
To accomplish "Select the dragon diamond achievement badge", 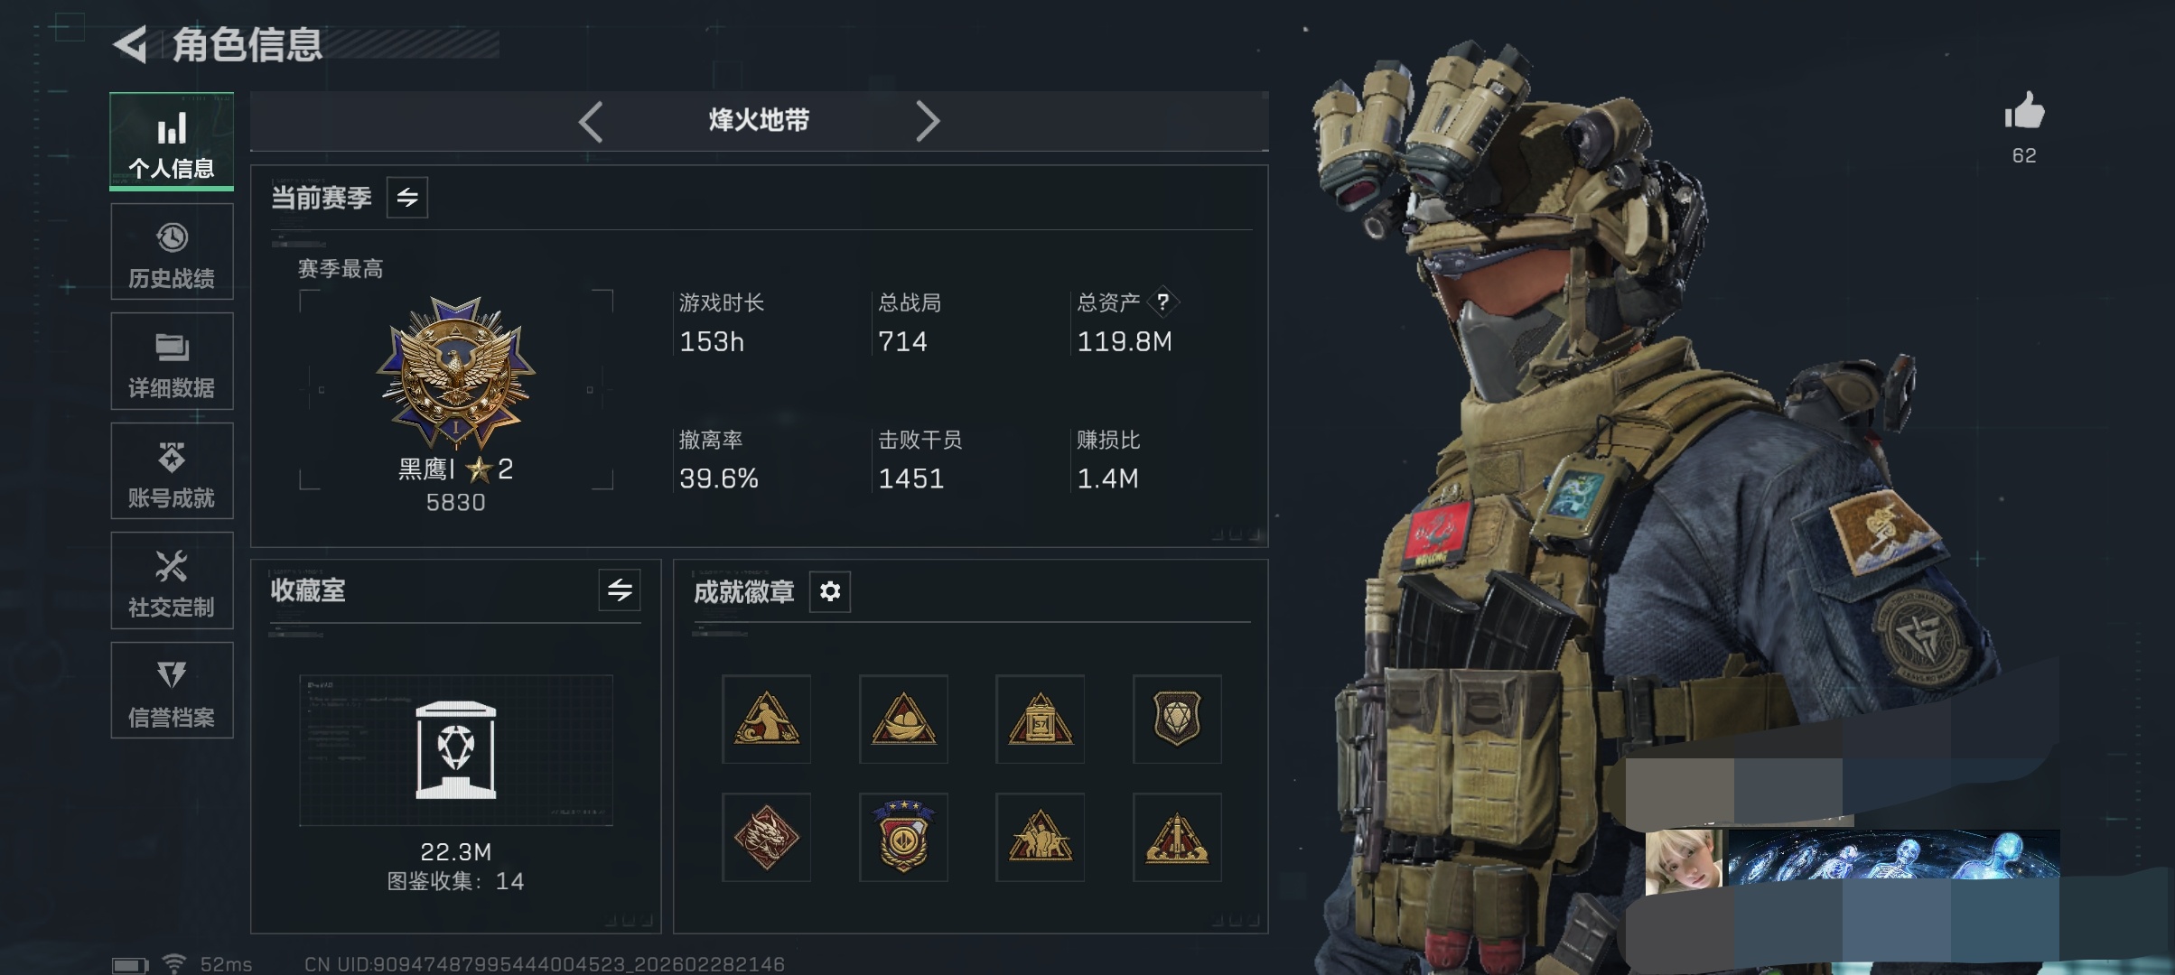I will click(x=766, y=838).
